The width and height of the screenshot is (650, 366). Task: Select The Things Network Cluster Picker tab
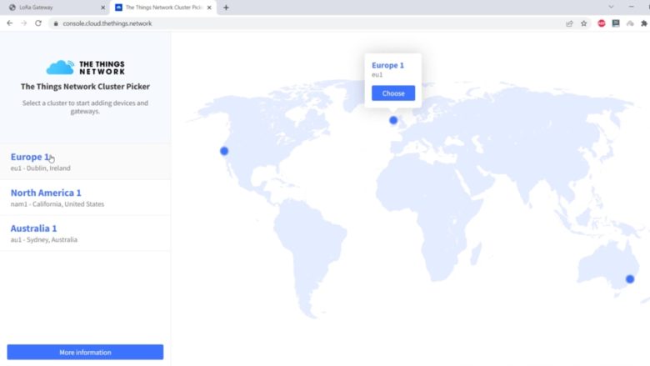(162, 8)
